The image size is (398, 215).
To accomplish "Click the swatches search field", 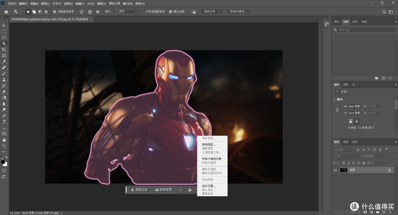I will click(366, 30).
